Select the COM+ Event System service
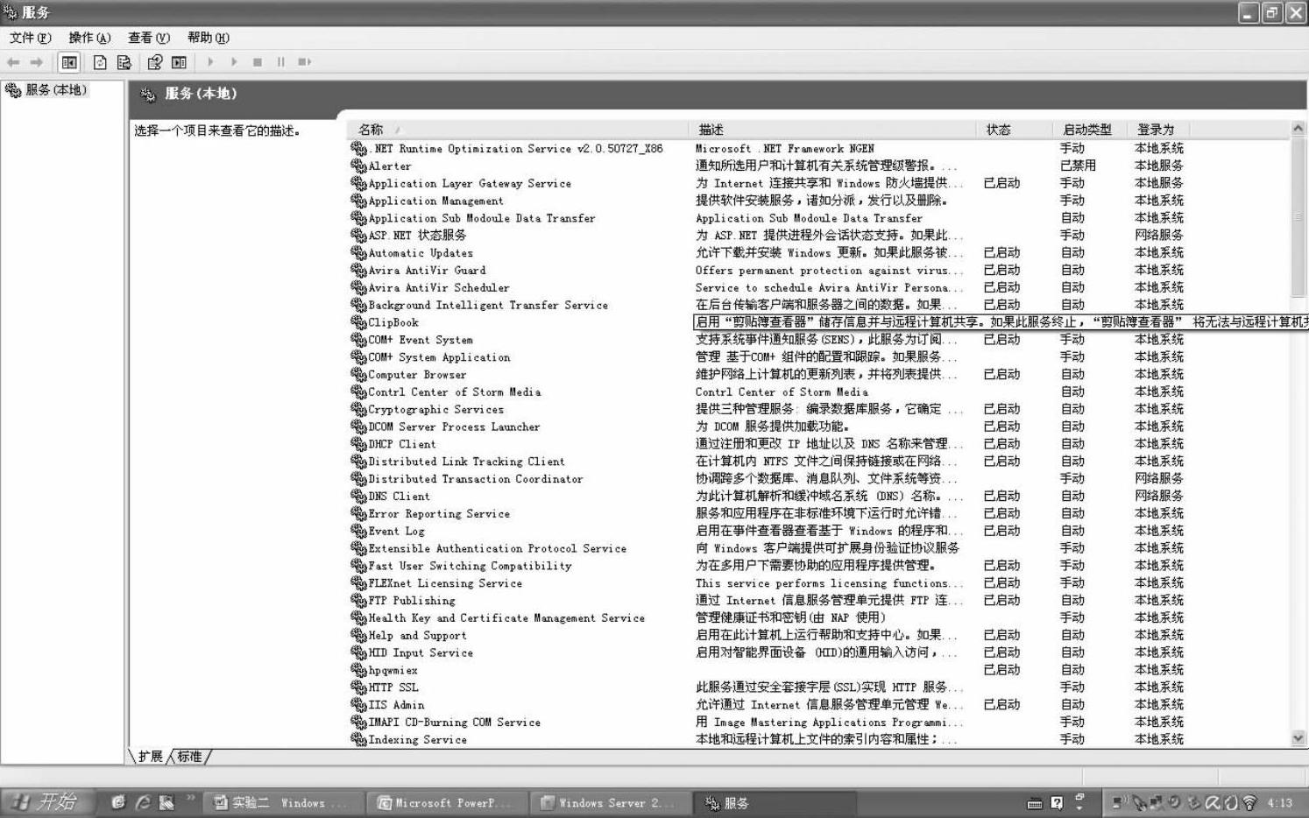The height and width of the screenshot is (818, 1309). click(x=421, y=340)
